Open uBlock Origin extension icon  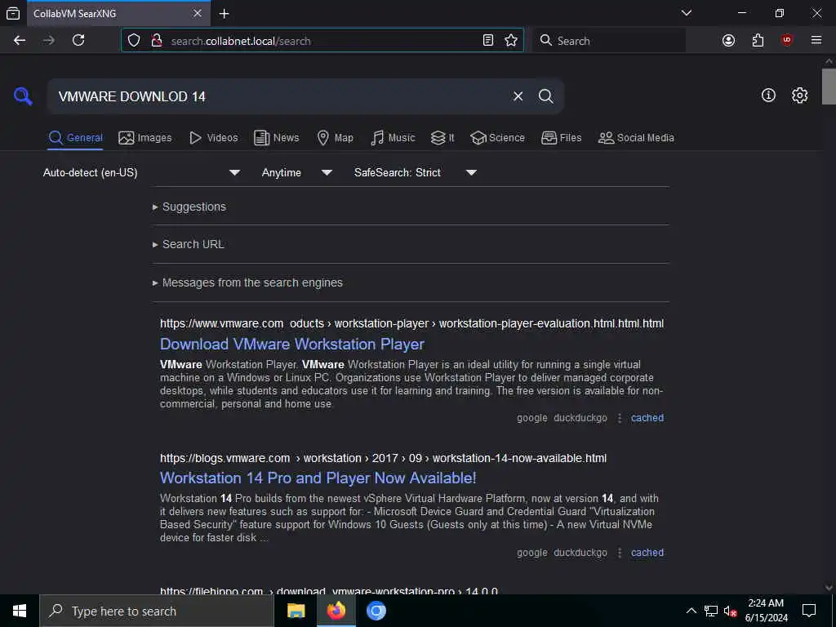[787, 41]
